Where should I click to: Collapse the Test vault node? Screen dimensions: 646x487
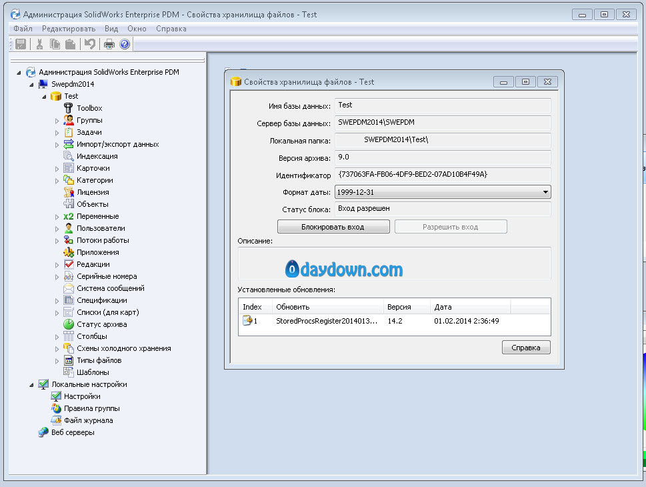(x=44, y=97)
